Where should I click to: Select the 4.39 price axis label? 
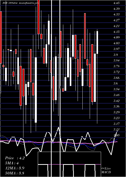(116, 9)
